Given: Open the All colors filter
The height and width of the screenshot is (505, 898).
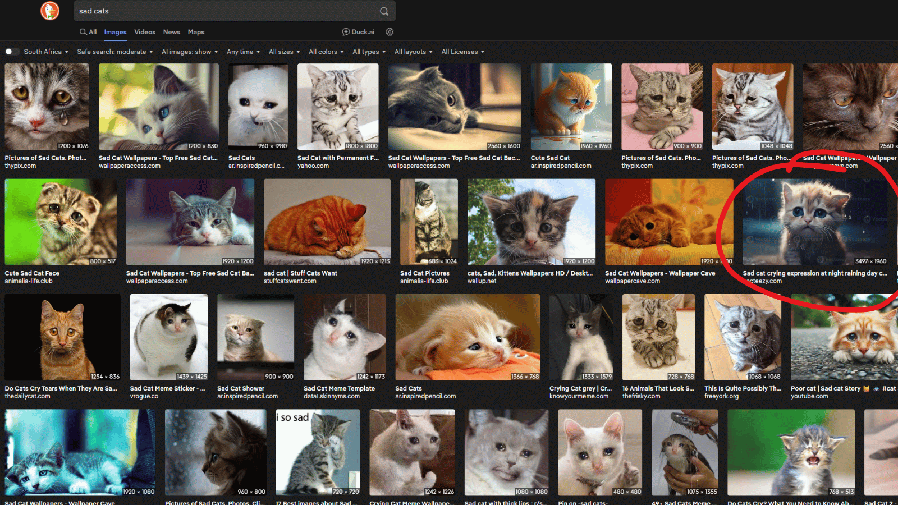Looking at the screenshot, I should 326,52.
